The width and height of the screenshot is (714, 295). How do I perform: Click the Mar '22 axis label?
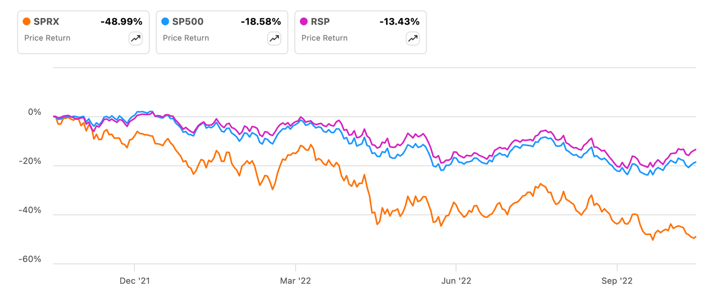[296, 281]
